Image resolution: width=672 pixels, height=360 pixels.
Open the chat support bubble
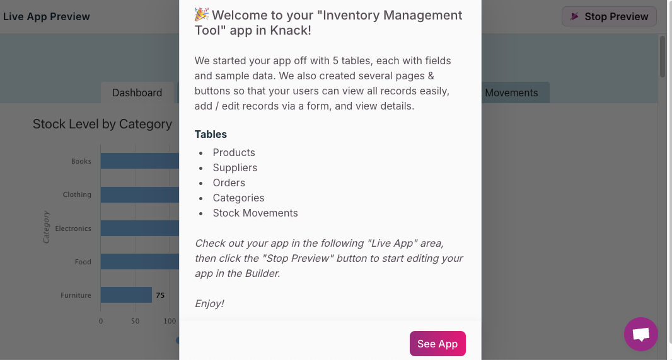point(640,334)
